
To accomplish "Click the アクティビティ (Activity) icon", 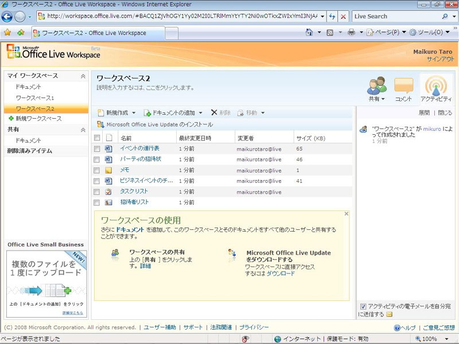I will pos(436,85).
